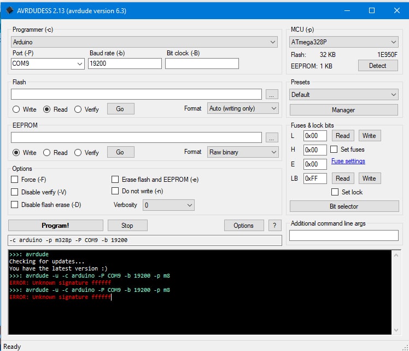The width and height of the screenshot is (409, 351).
Task: Click Write button for fuses
Action: (x=369, y=136)
